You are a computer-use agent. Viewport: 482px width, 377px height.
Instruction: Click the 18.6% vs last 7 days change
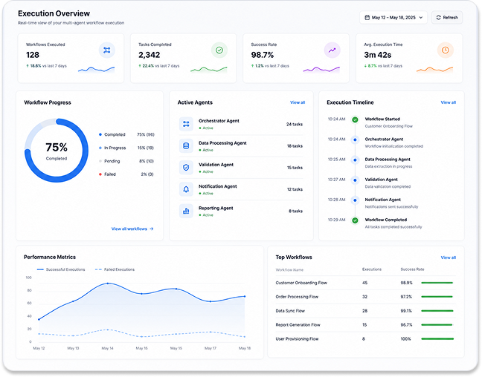pyautogui.click(x=46, y=66)
